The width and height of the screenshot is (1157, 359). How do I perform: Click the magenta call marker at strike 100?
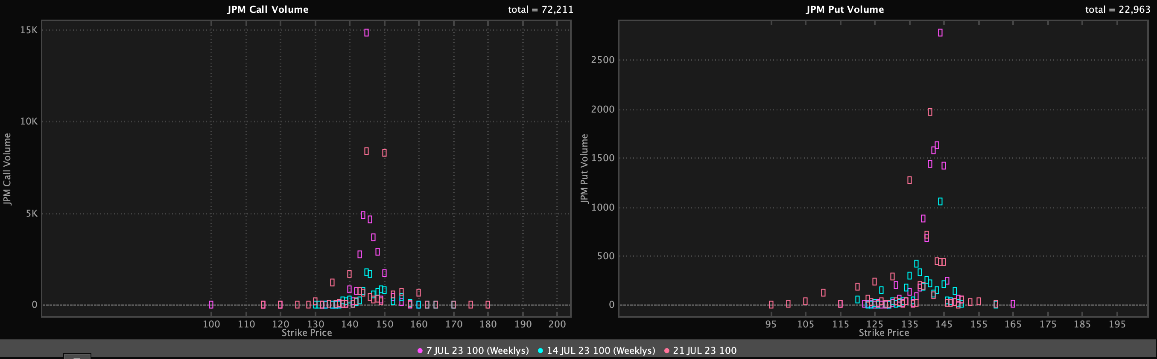click(x=211, y=305)
